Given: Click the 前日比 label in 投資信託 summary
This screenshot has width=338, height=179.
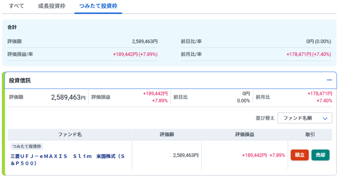Looking at the screenshot, I should pyautogui.click(x=181, y=97).
